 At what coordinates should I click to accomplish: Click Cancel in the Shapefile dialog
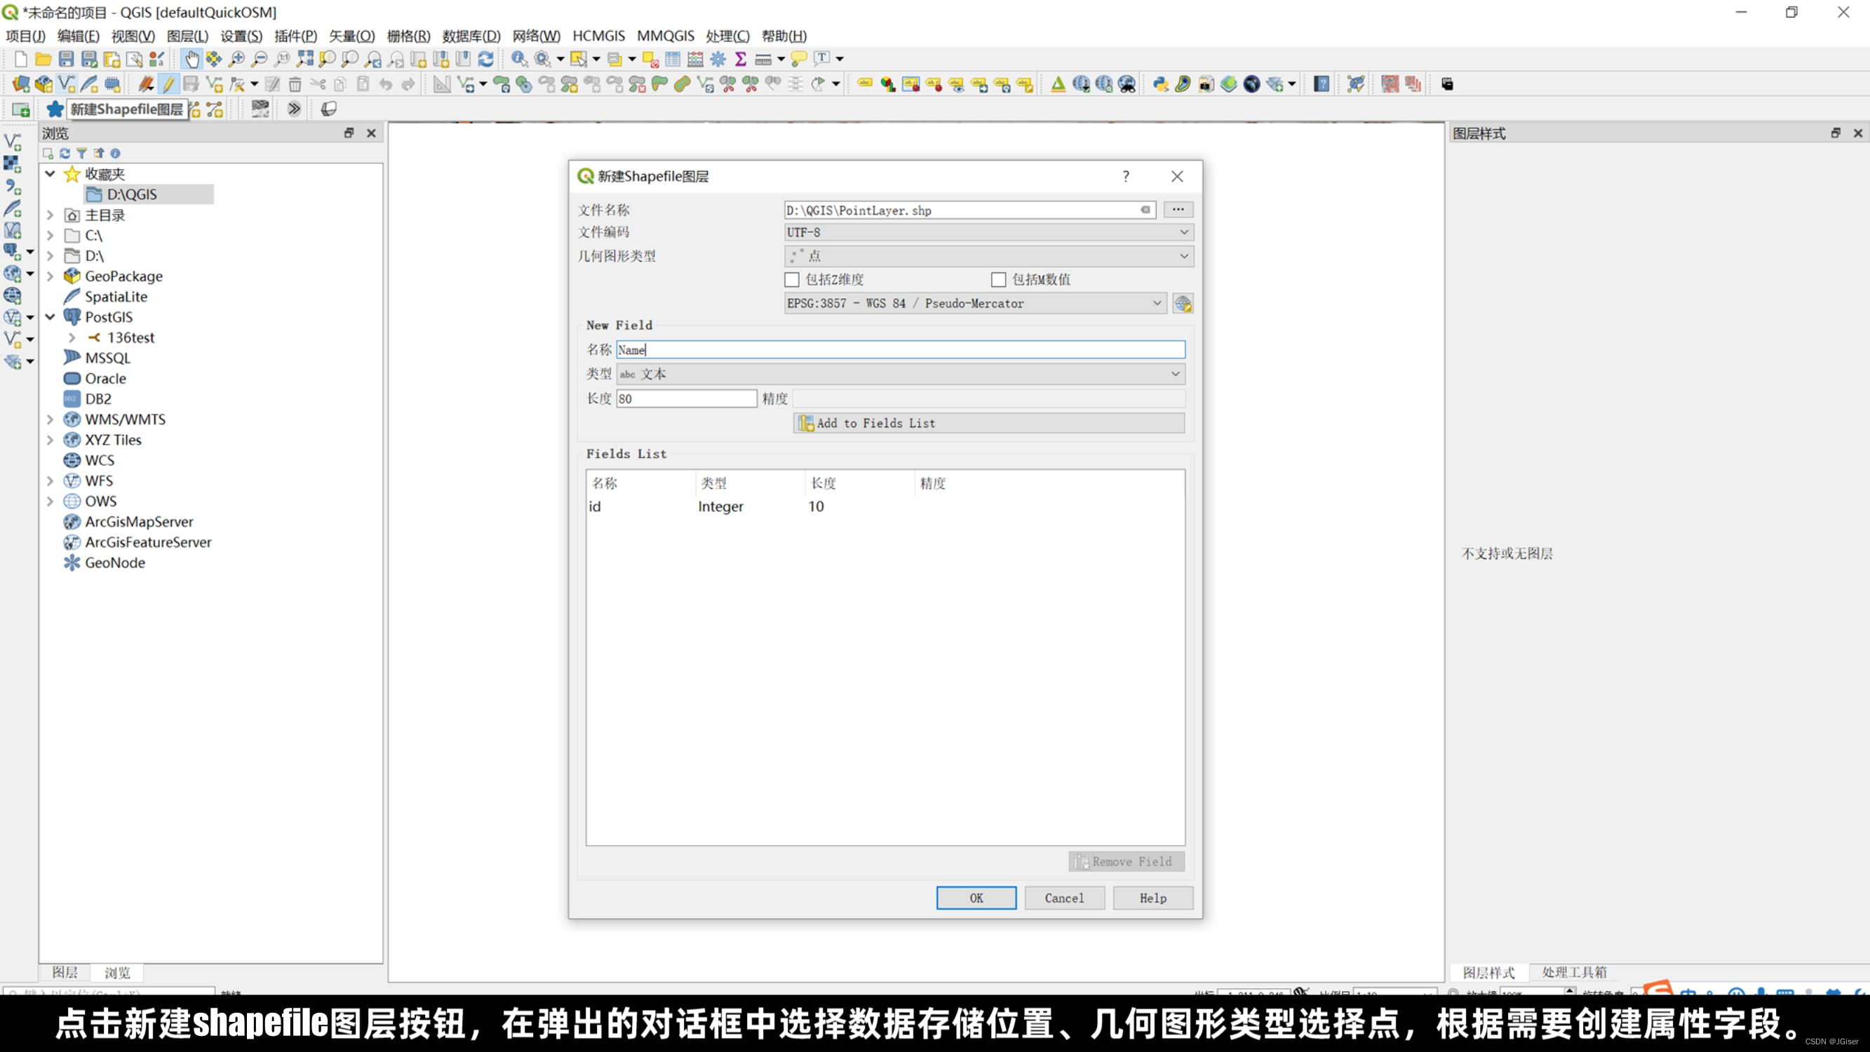1064,898
